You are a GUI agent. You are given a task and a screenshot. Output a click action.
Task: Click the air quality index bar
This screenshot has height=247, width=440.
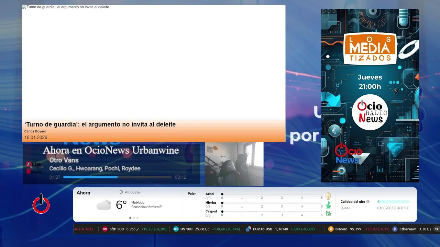tap(393, 202)
